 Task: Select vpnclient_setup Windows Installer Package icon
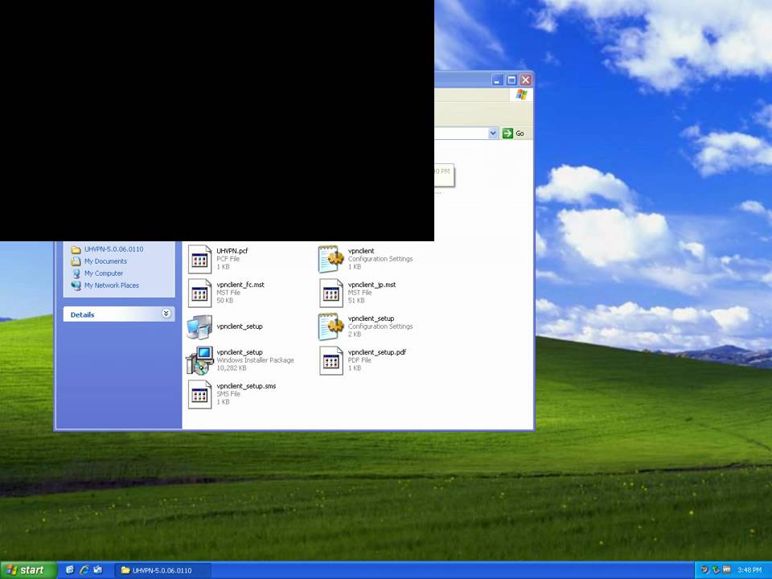click(x=199, y=360)
